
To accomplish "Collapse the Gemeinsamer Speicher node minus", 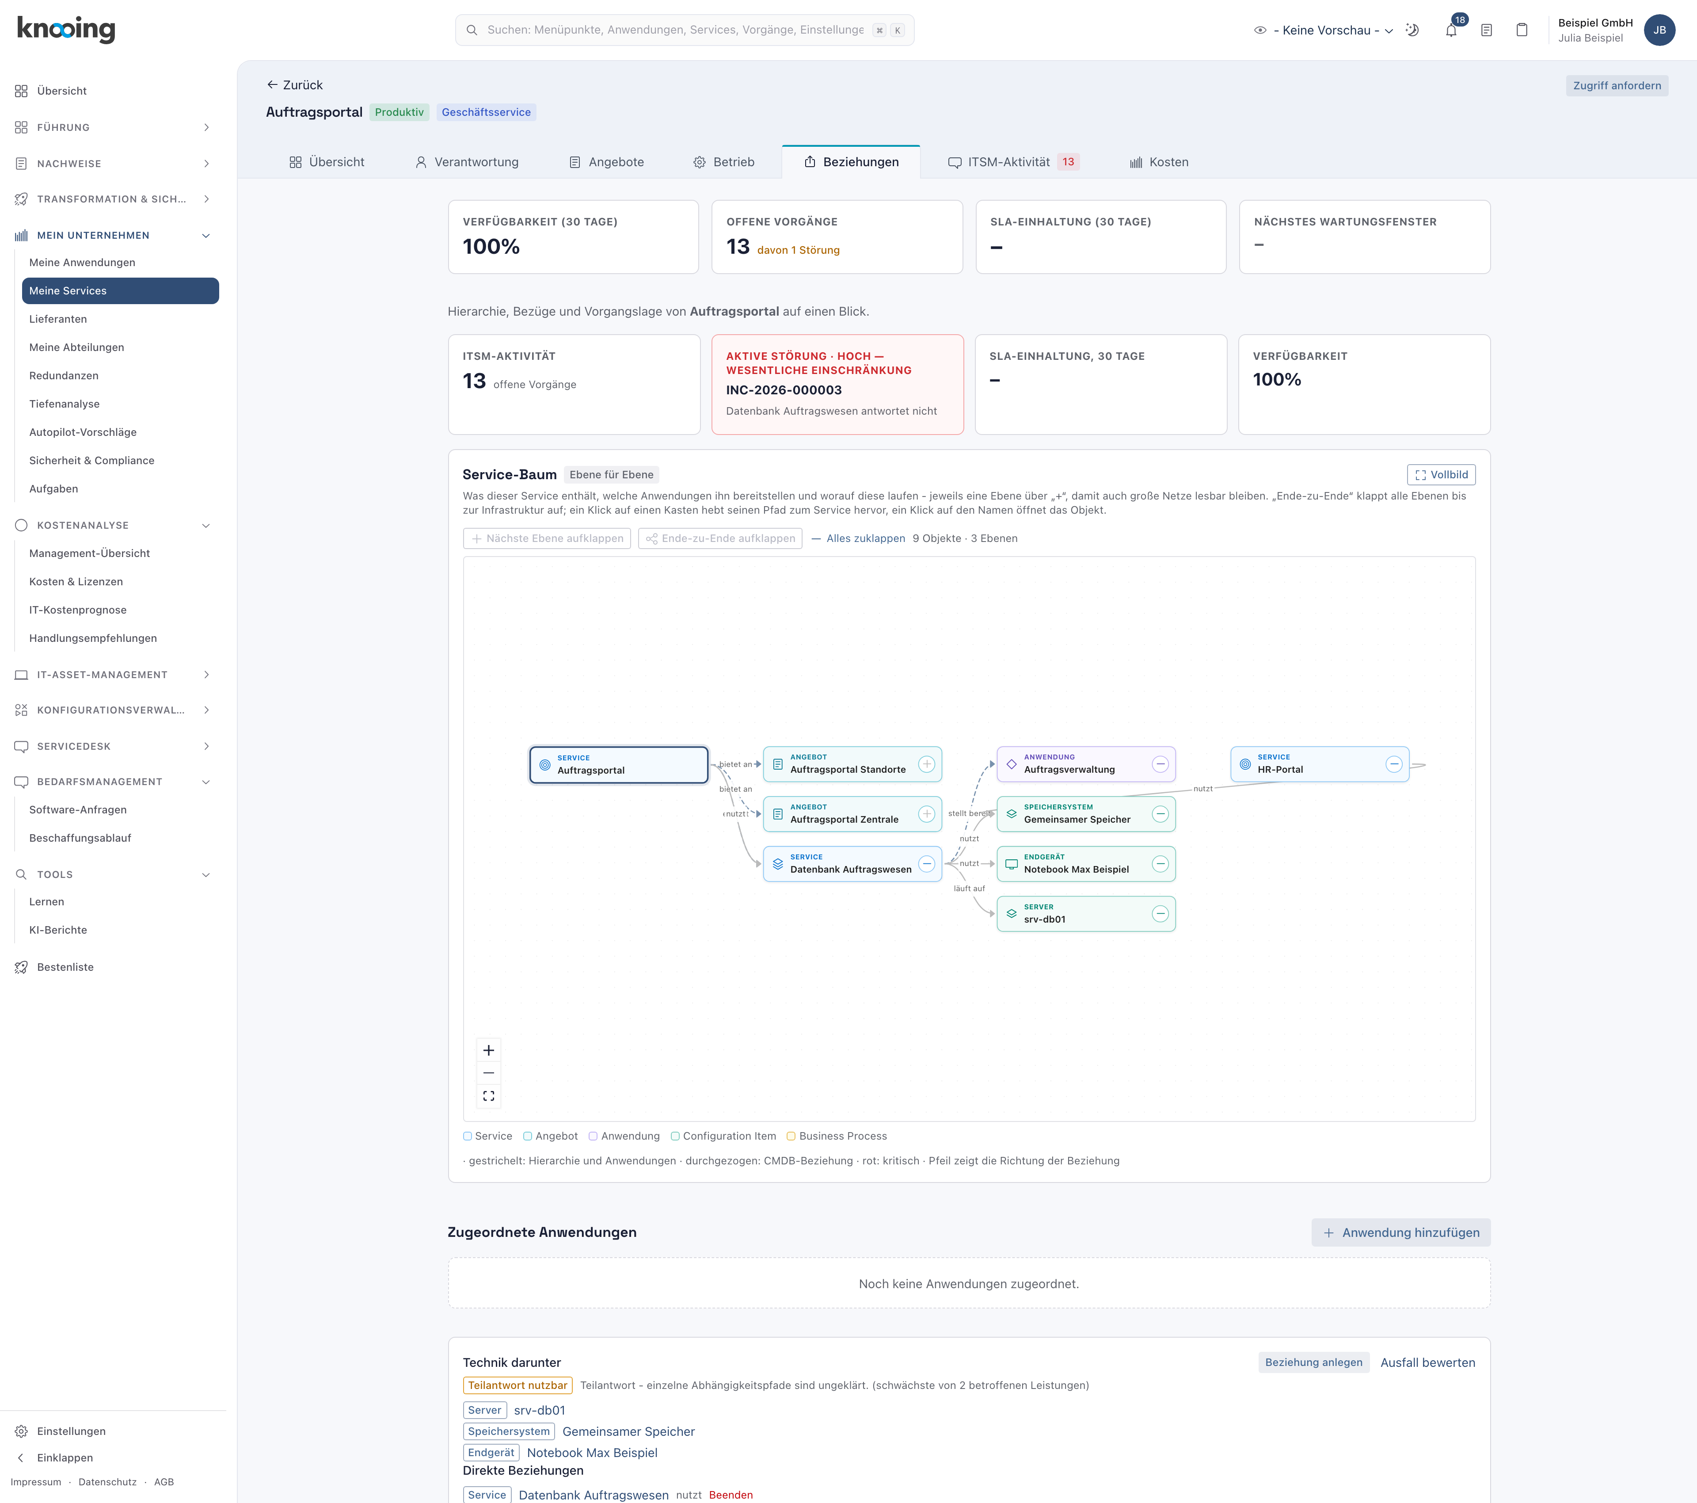I will pyautogui.click(x=1161, y=814).
